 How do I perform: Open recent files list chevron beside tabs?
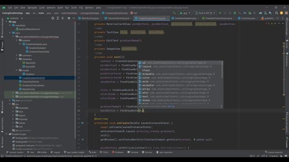pyautogui.click(x=278, y=18)
